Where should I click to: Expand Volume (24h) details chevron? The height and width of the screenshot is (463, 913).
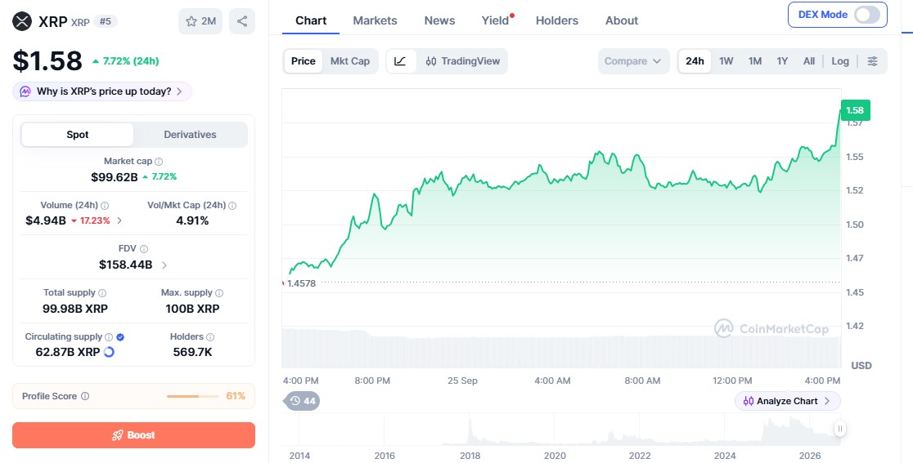119,220
